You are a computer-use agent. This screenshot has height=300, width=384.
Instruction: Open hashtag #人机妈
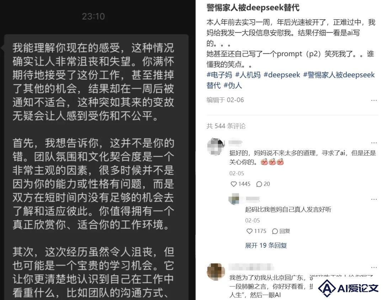[248, 75]
